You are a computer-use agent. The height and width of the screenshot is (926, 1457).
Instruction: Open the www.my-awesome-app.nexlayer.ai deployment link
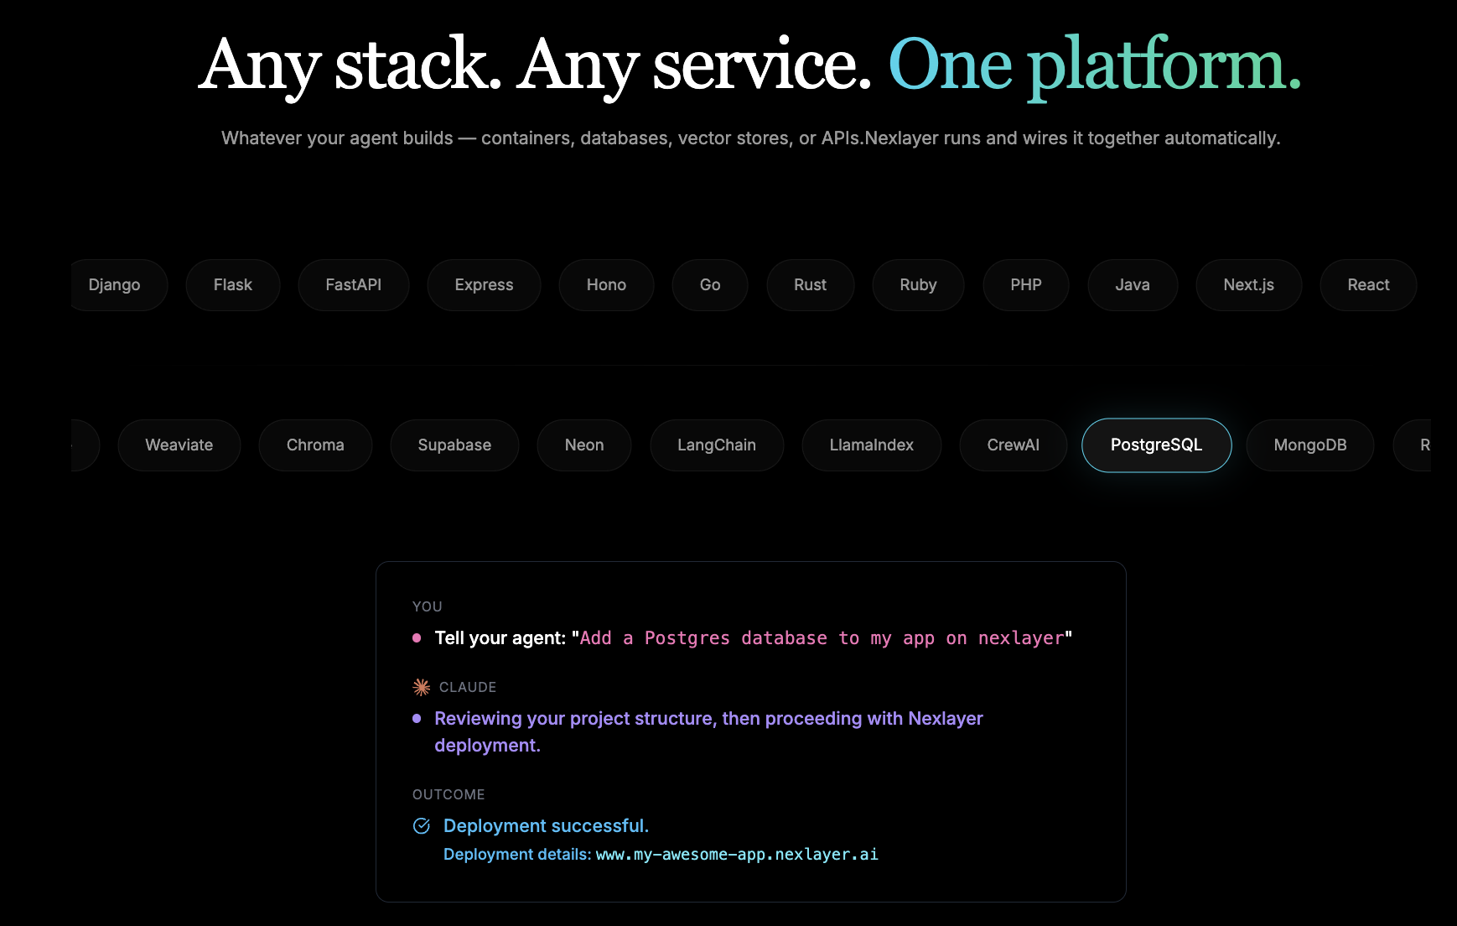coord(737,855)
